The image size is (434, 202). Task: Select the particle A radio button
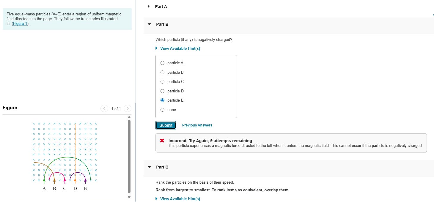click(x=162, y=63)
